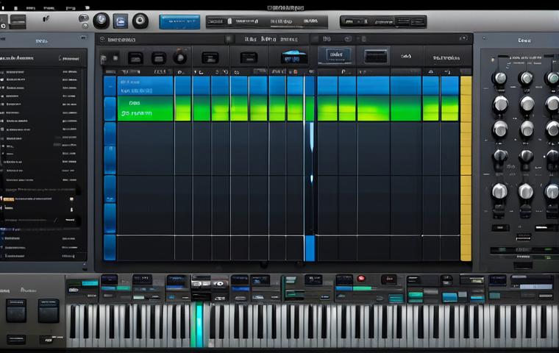Open the left browser panel header tab
The height and width of the screenshot is (353, 559).
[42, 41]
